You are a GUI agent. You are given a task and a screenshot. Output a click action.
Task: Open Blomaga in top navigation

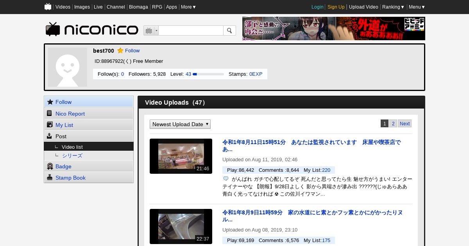138,7
